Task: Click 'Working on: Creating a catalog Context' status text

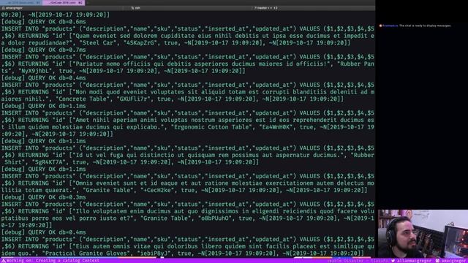Action: (x=53, y=261)
